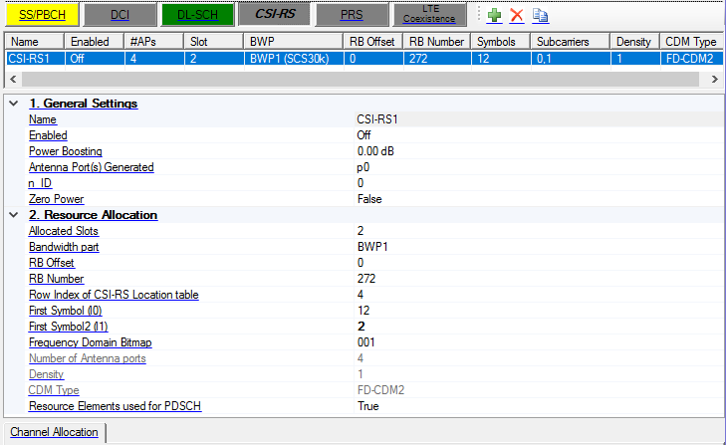This screenshot has width=726, height=445.
Task: Open the Channel Allocation tab at the bottom
Action: [54, 432]
